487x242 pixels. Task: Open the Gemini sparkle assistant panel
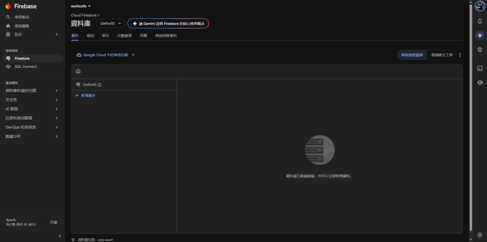point(480,35)
